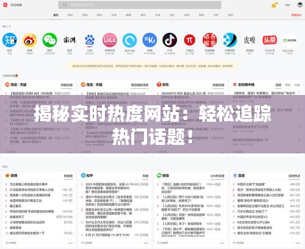Open user avatar in top right
The width and height of the screenshot is (305, 249).
[300, 5]
